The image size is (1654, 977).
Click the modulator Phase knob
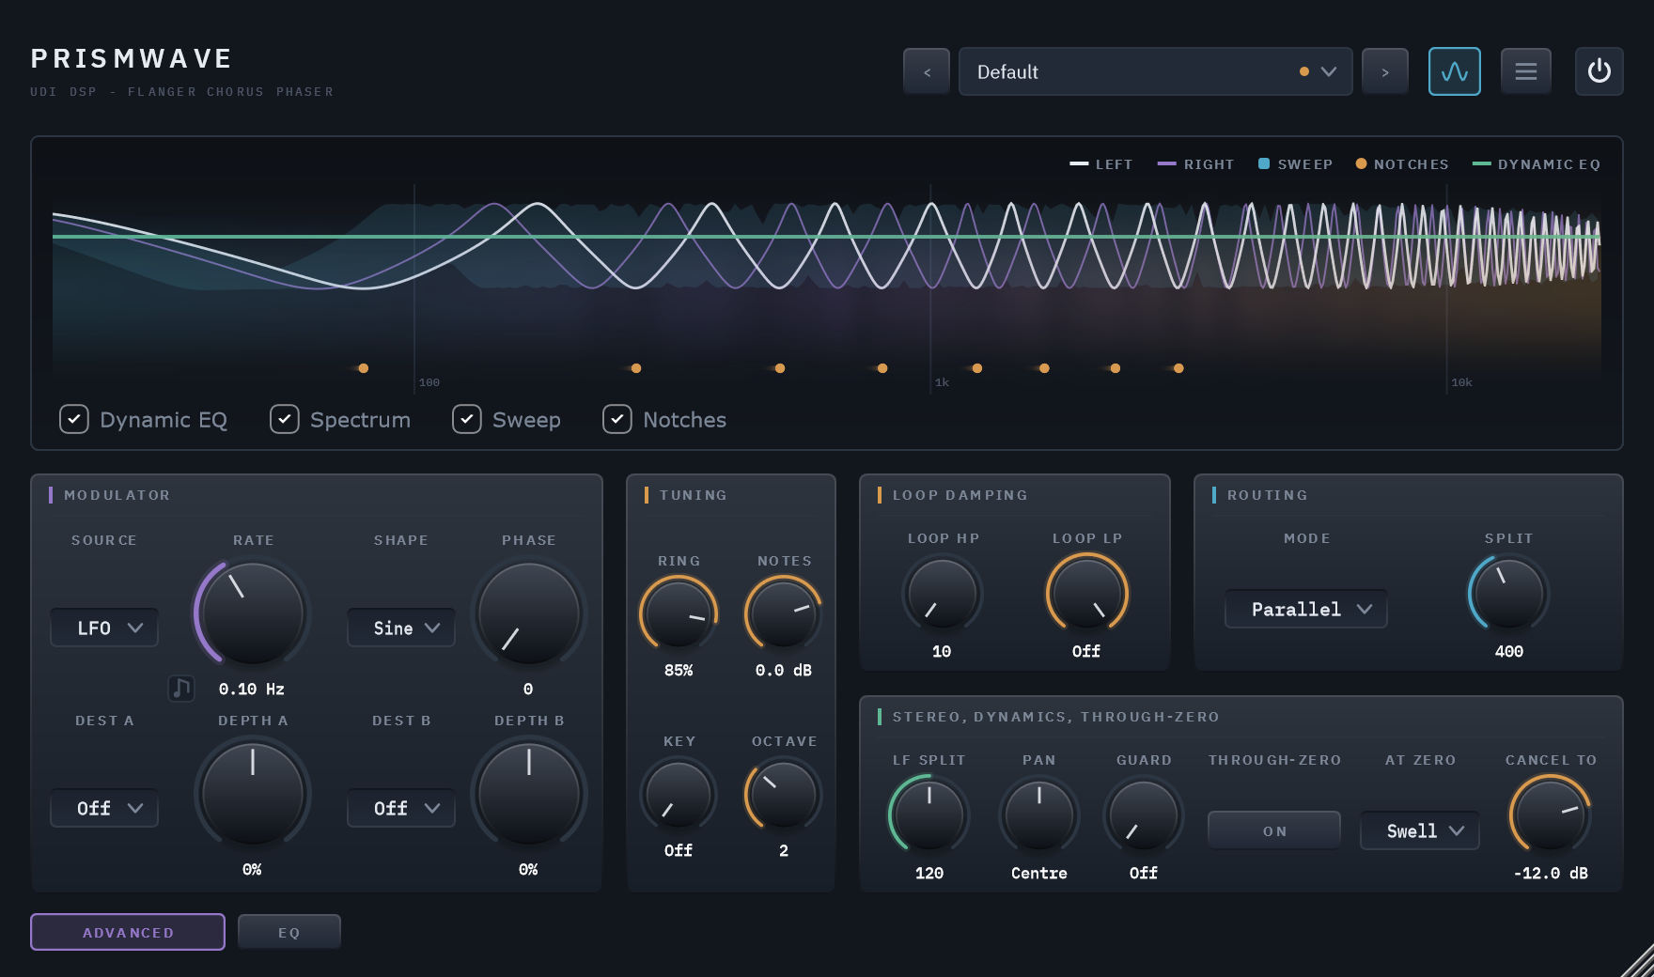tap(529, 613)
